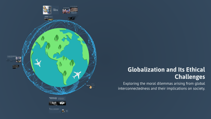Open the black label beside the dark triangle
Viewport: 211px width, 119px height.
pyautogui.click(x=70, y=18)
